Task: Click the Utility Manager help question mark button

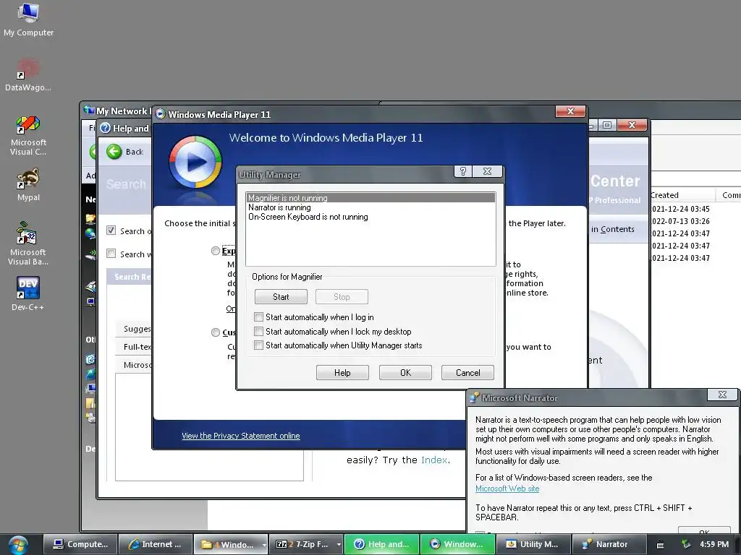Action: click(x=462, y=171)
